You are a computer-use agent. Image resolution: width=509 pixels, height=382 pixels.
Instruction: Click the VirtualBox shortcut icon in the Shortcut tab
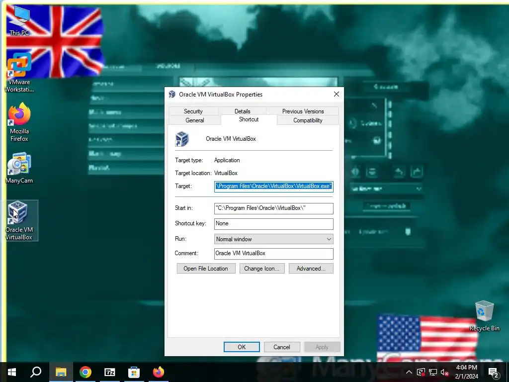tap(182, 139)
